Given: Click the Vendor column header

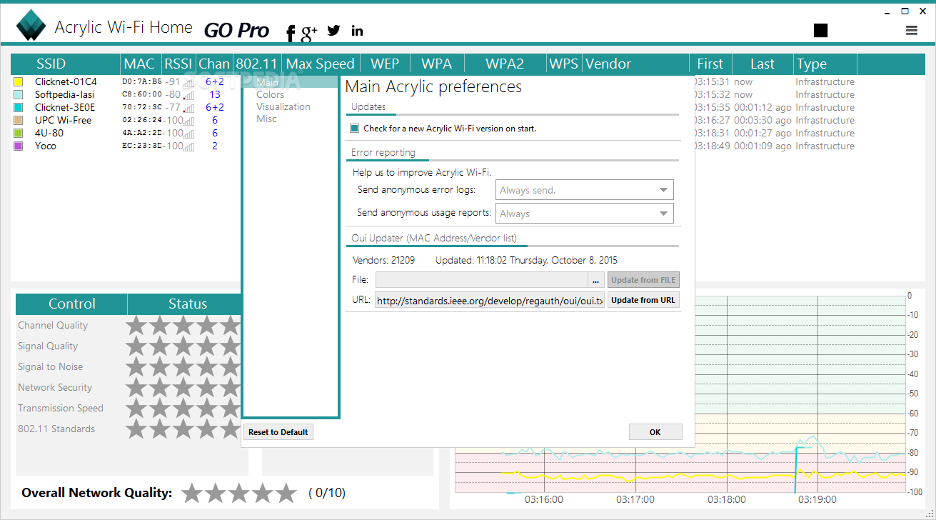Looking at the screenshot, I should [608, 64].
